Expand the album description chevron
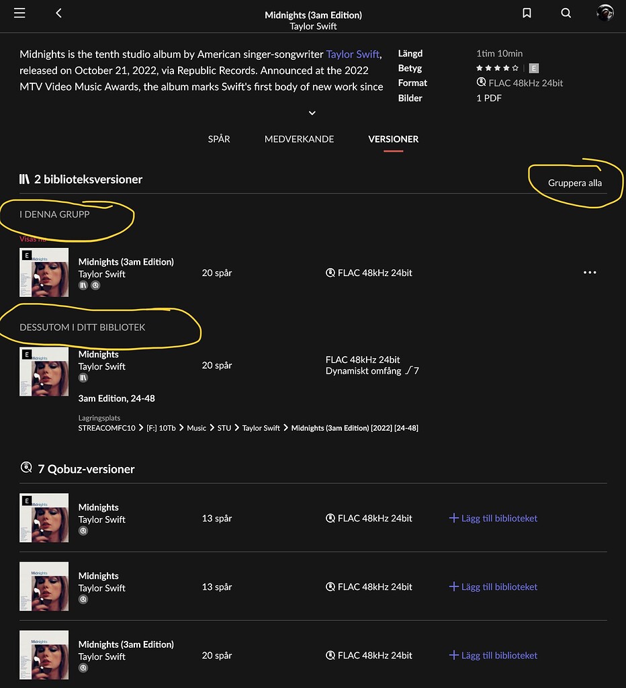 pyautogui.click(x=312, y=113)
